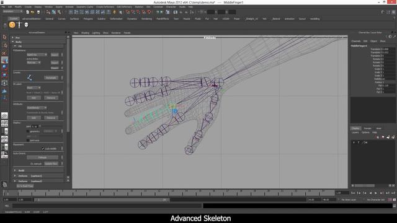
Task: Click the biped body shelf icon
Action: [x=19, y=25]
